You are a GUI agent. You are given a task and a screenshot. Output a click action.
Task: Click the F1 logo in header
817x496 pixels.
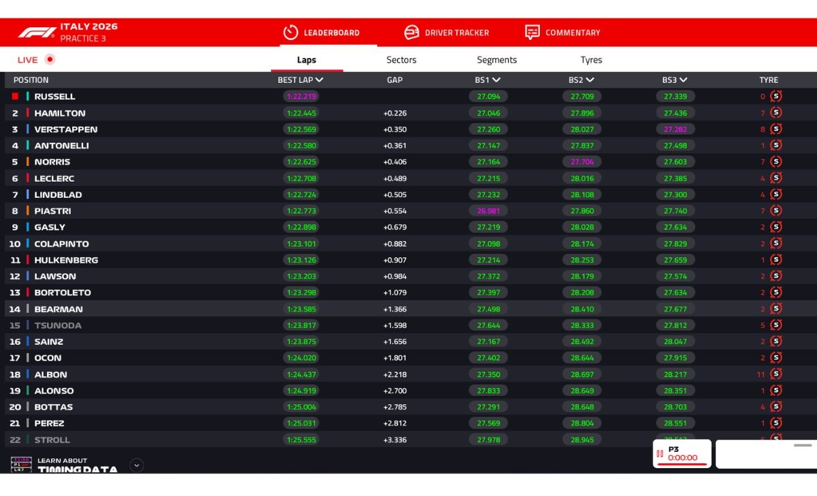[x=37, y=32]
